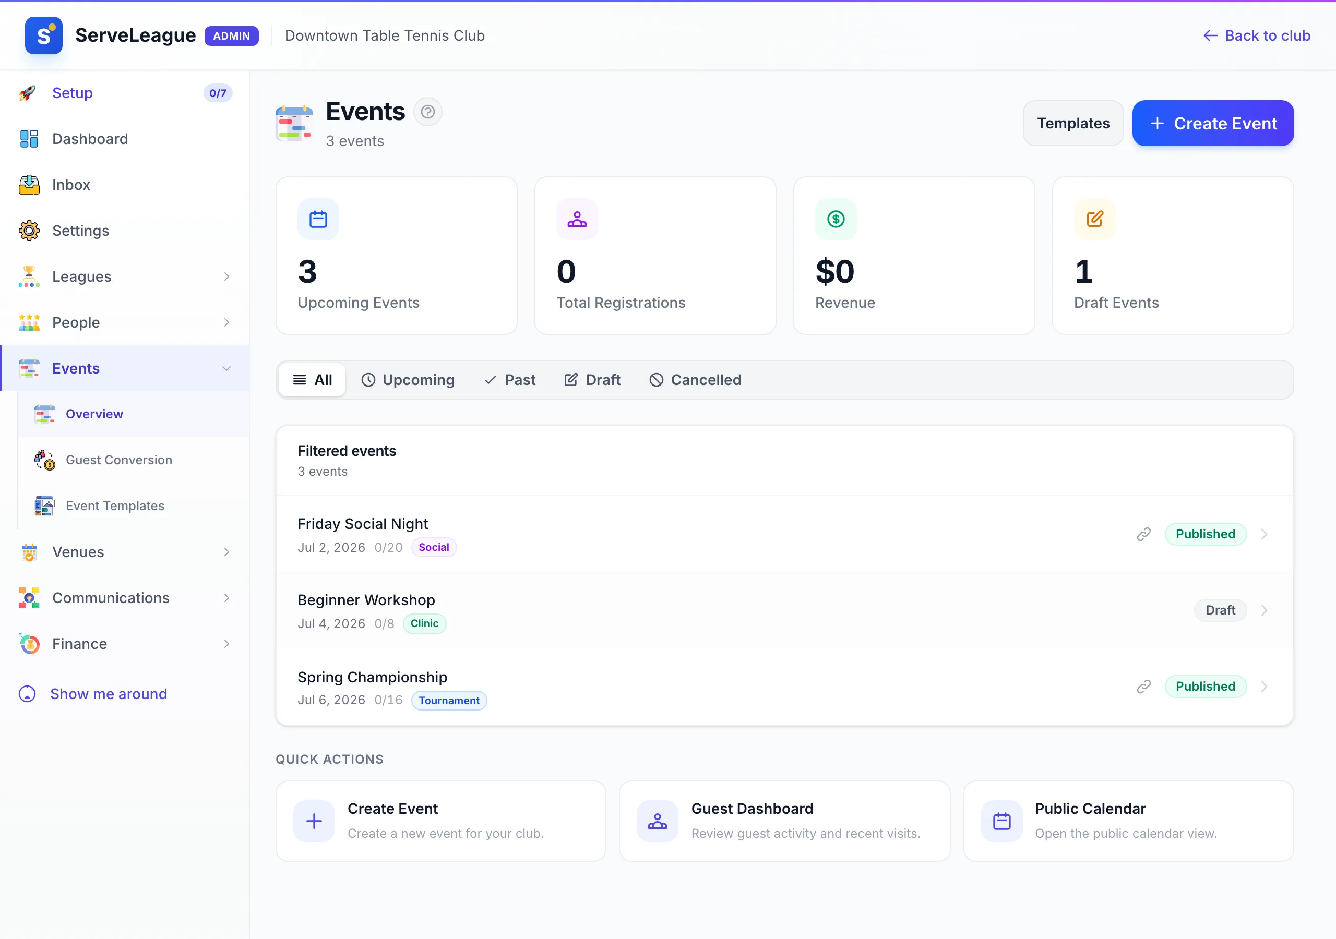Screen dimensions: 1336x939
Task: Expand the Venues sidebar section
Action: [x=226, y=552]
